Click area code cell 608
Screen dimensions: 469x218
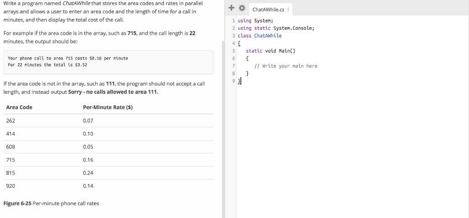point(11,147)
